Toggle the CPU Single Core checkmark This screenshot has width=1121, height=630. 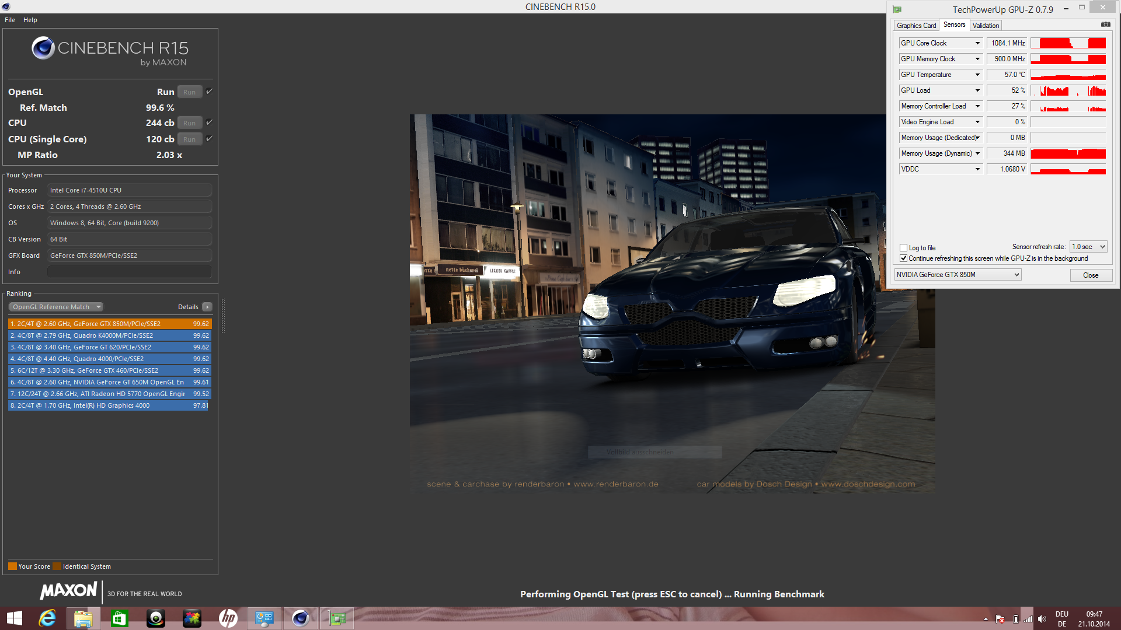(x=209, y=139)
